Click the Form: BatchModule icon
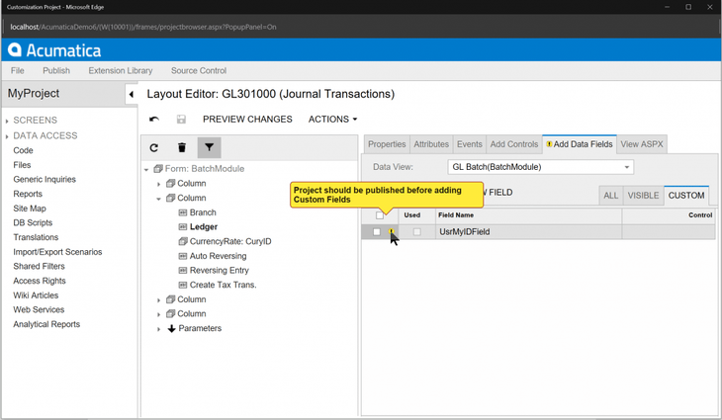 (158, 169)
